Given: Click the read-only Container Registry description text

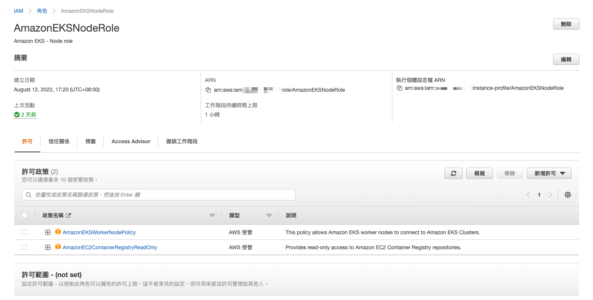Looking at the screenshot, I should pos(373,247).
